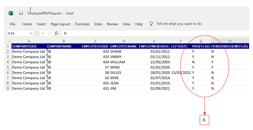Click the Insert Function fx icon

click(x=56, y=33)
